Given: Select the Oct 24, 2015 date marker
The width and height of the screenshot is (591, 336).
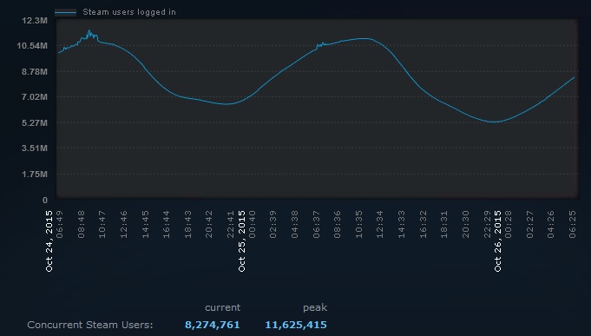Looking at the screenshot, I should [49, 241].
